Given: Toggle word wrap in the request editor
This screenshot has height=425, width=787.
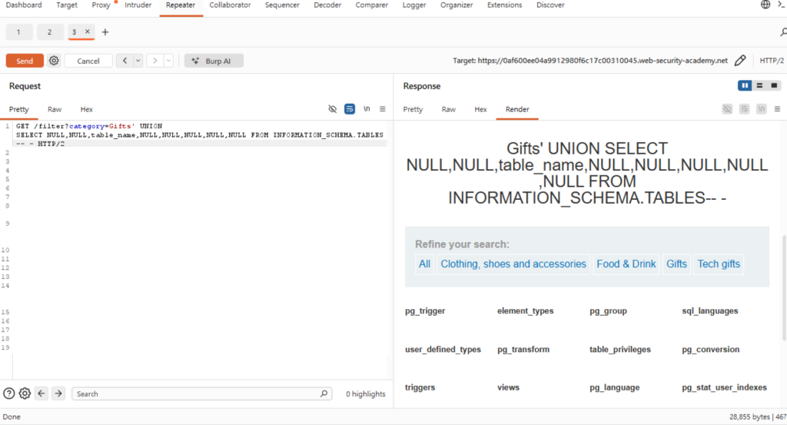Looking at the screenshot, I should pyautogui.click(x=350, y=109).
